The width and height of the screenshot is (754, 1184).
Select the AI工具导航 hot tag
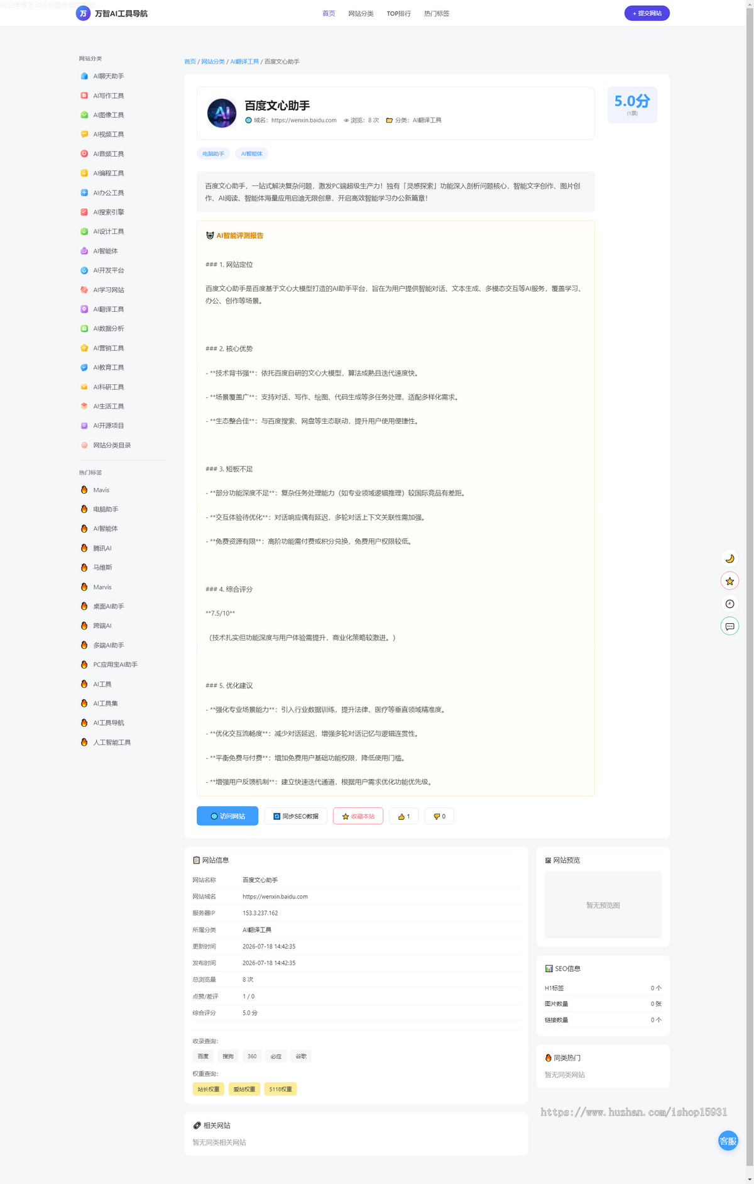(109, 722)
